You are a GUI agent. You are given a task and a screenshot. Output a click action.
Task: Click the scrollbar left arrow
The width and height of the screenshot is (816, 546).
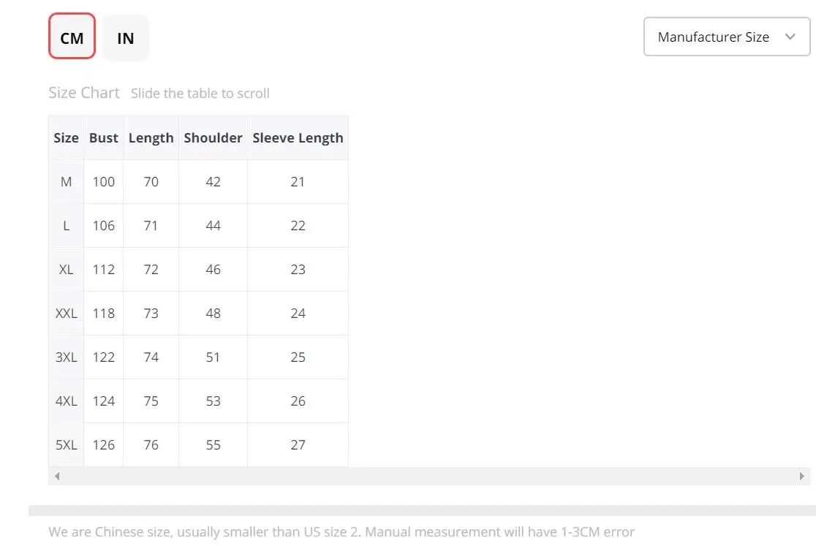57,476
